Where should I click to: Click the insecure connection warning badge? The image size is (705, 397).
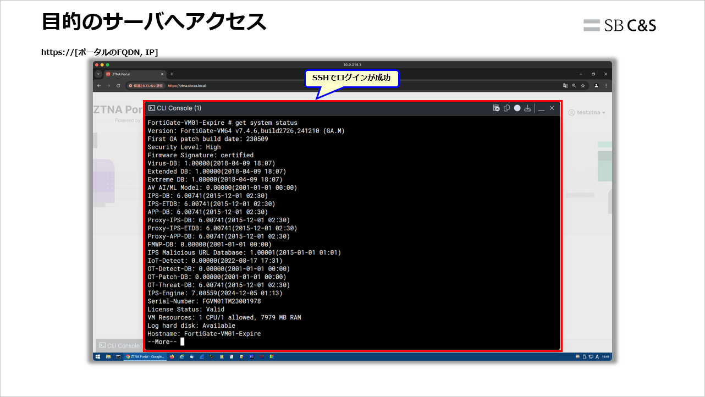click(x=146, y=86)
